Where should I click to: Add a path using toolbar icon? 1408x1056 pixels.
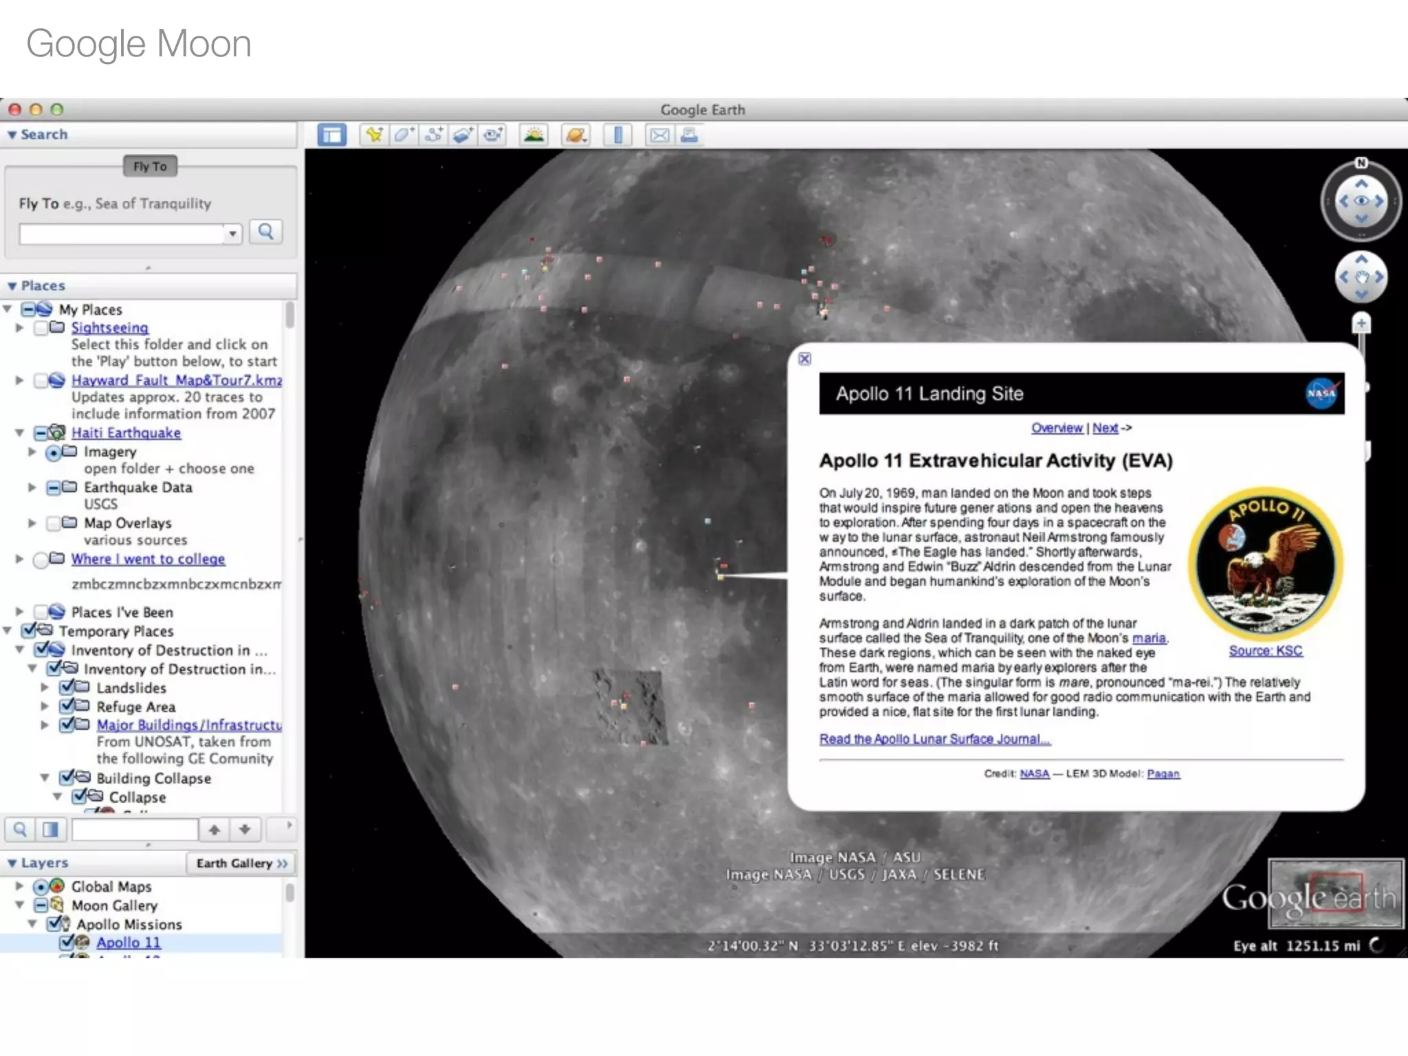click(x=434, y=135)
